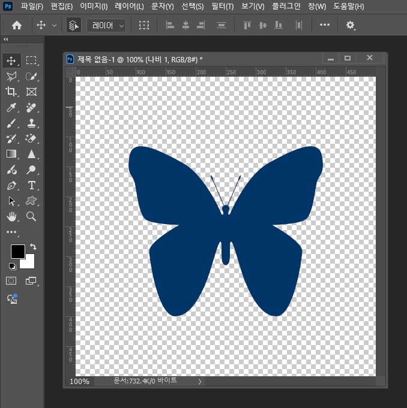Select the Quick Selection tool

click(31, 76)
